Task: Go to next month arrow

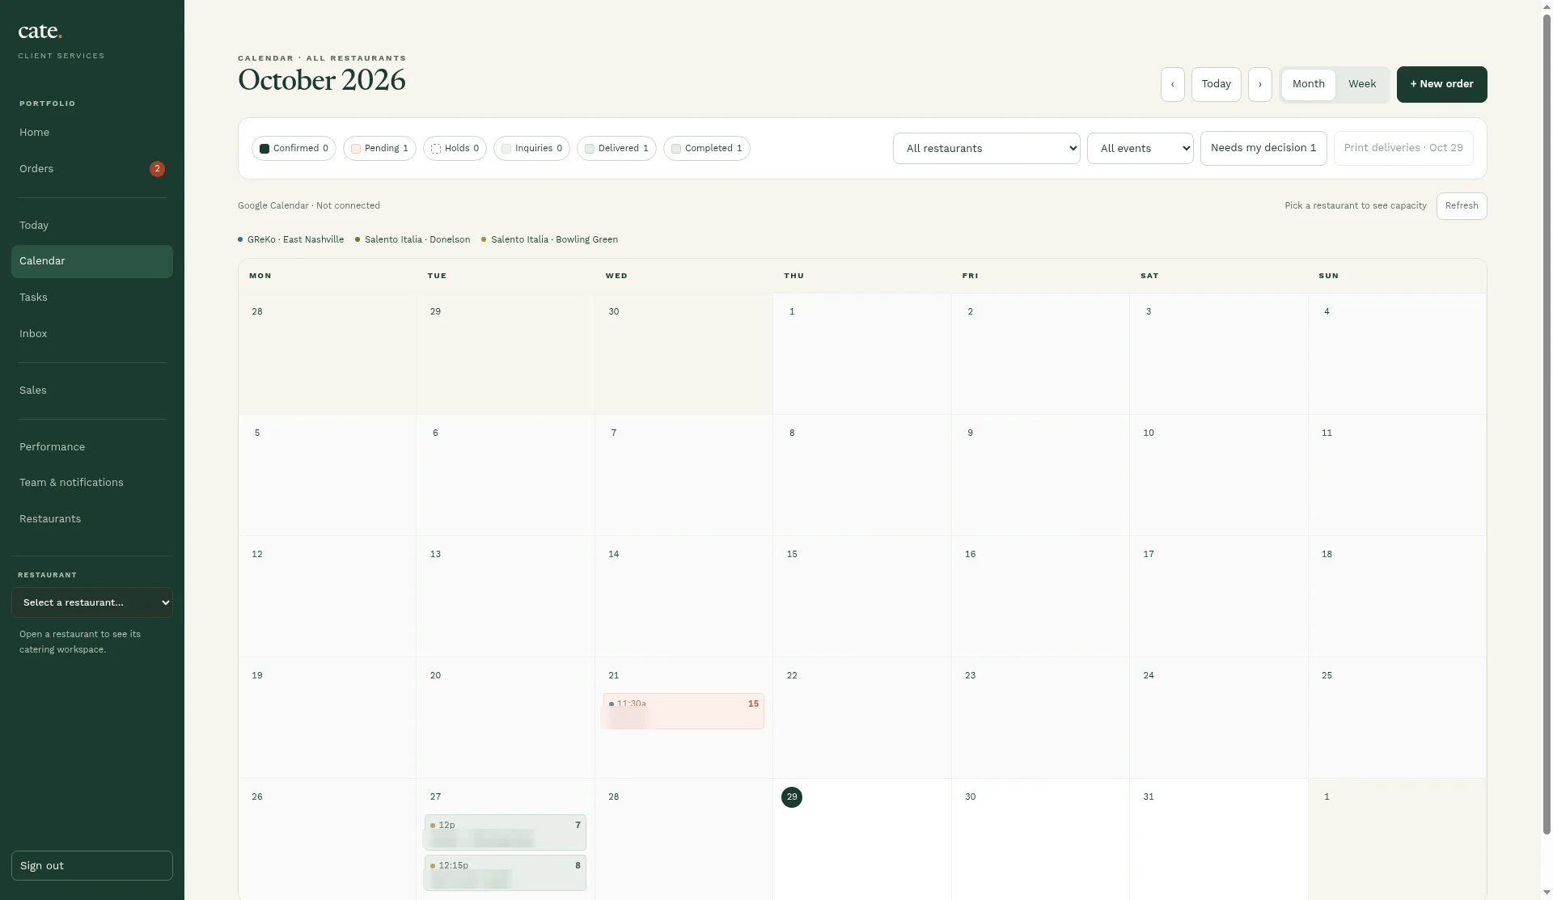Action: click(x=1259, y=84)
